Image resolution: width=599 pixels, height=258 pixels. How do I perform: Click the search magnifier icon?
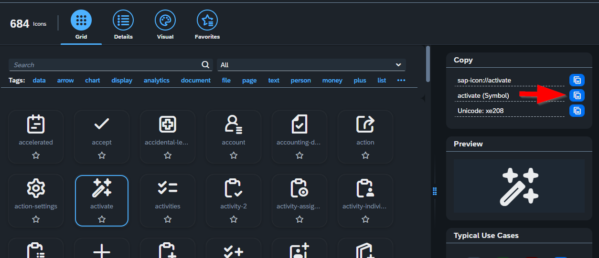[205, 65]
